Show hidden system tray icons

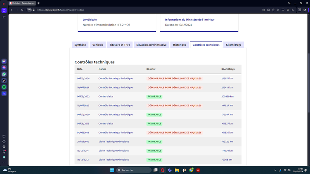tap(275, 170)
